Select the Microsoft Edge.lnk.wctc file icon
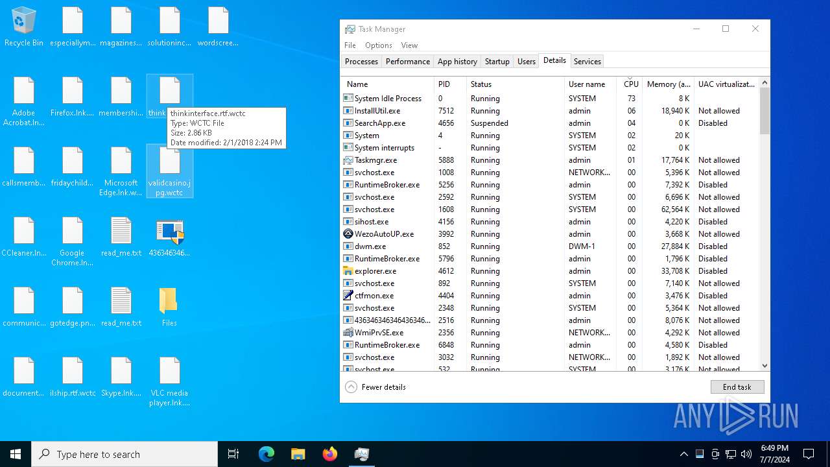The width and height of the screenshot is (830, 467). (121, 172)
